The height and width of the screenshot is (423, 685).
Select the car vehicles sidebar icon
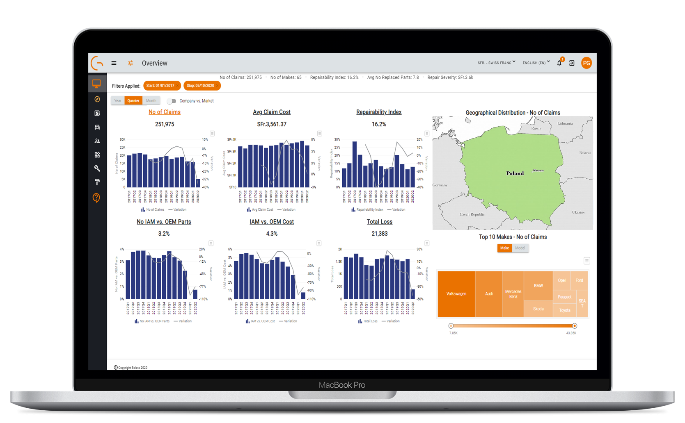(x=97, y=127)
